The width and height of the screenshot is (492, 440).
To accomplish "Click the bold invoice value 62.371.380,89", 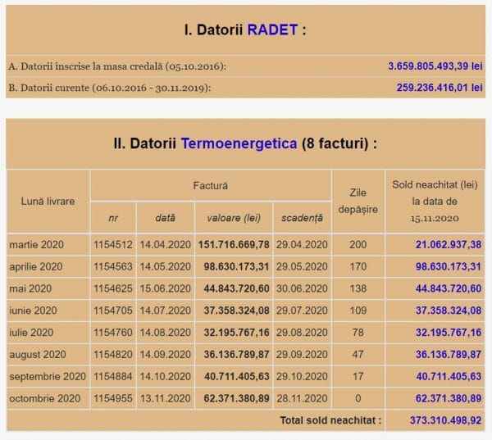I will pyautogui.click(x=237, y=398).
